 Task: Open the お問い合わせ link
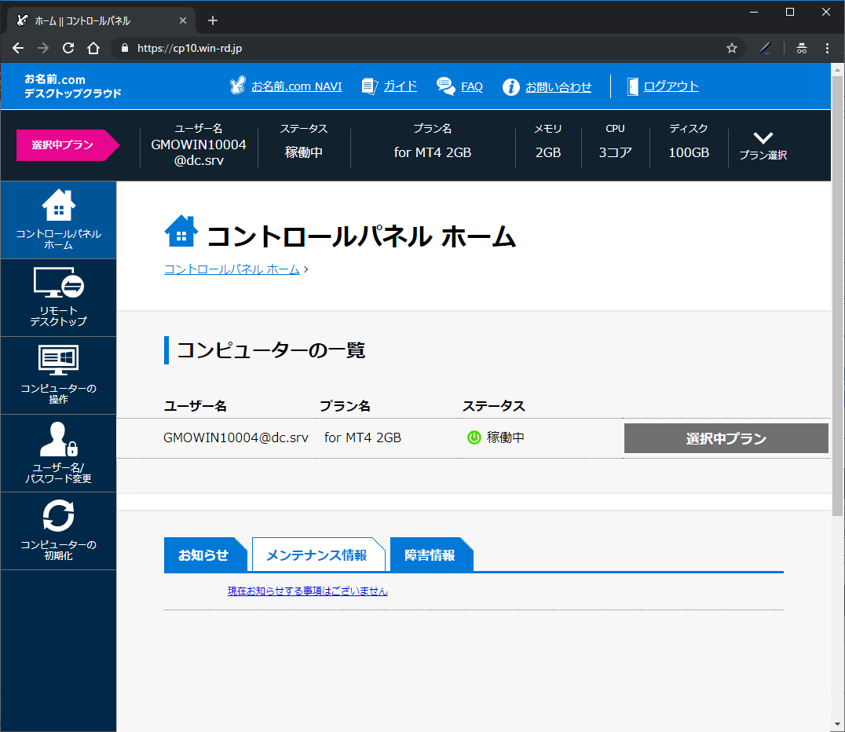558,86
